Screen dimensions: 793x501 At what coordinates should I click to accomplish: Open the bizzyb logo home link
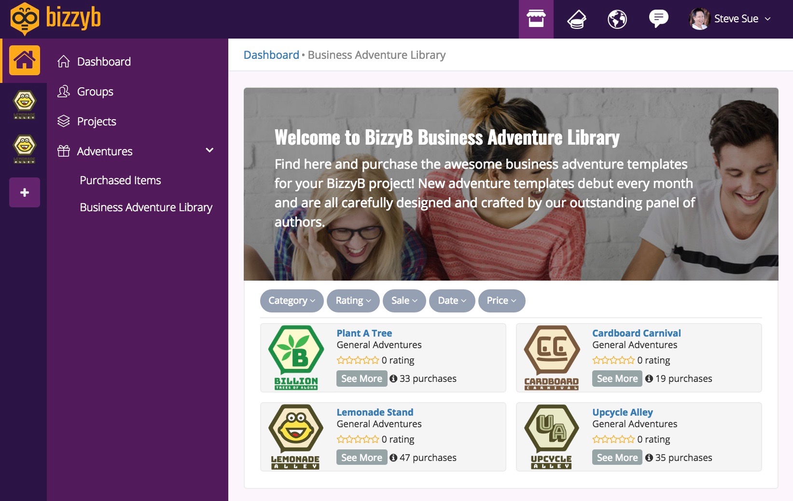click(x=56, y=19)
